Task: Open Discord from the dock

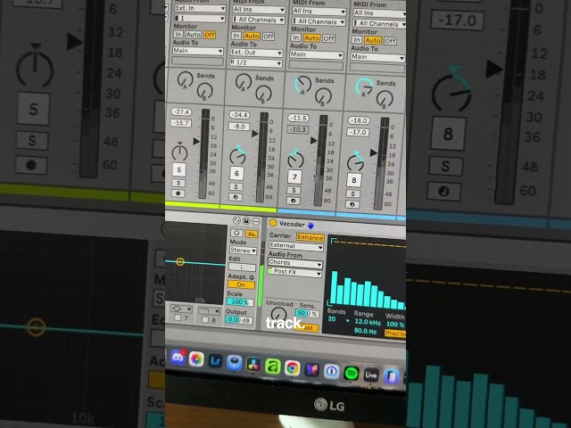Action: (x=178, y=358)
